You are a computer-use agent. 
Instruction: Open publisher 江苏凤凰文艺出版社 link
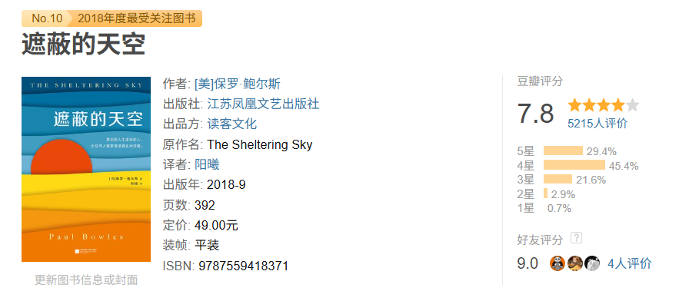coord(263,104)
